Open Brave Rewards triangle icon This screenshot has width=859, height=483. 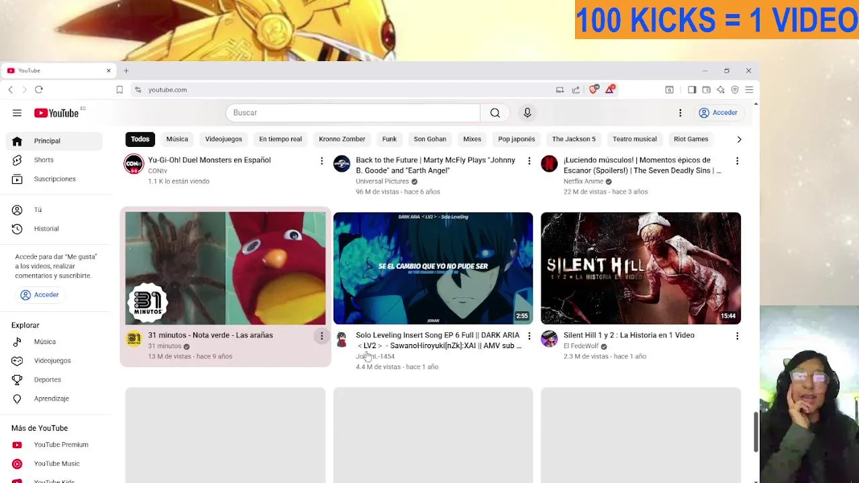(610, 89)
